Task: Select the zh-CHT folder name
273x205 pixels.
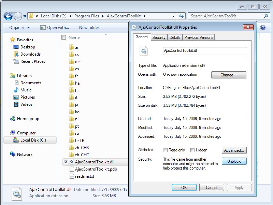Action: pos(82,155)
